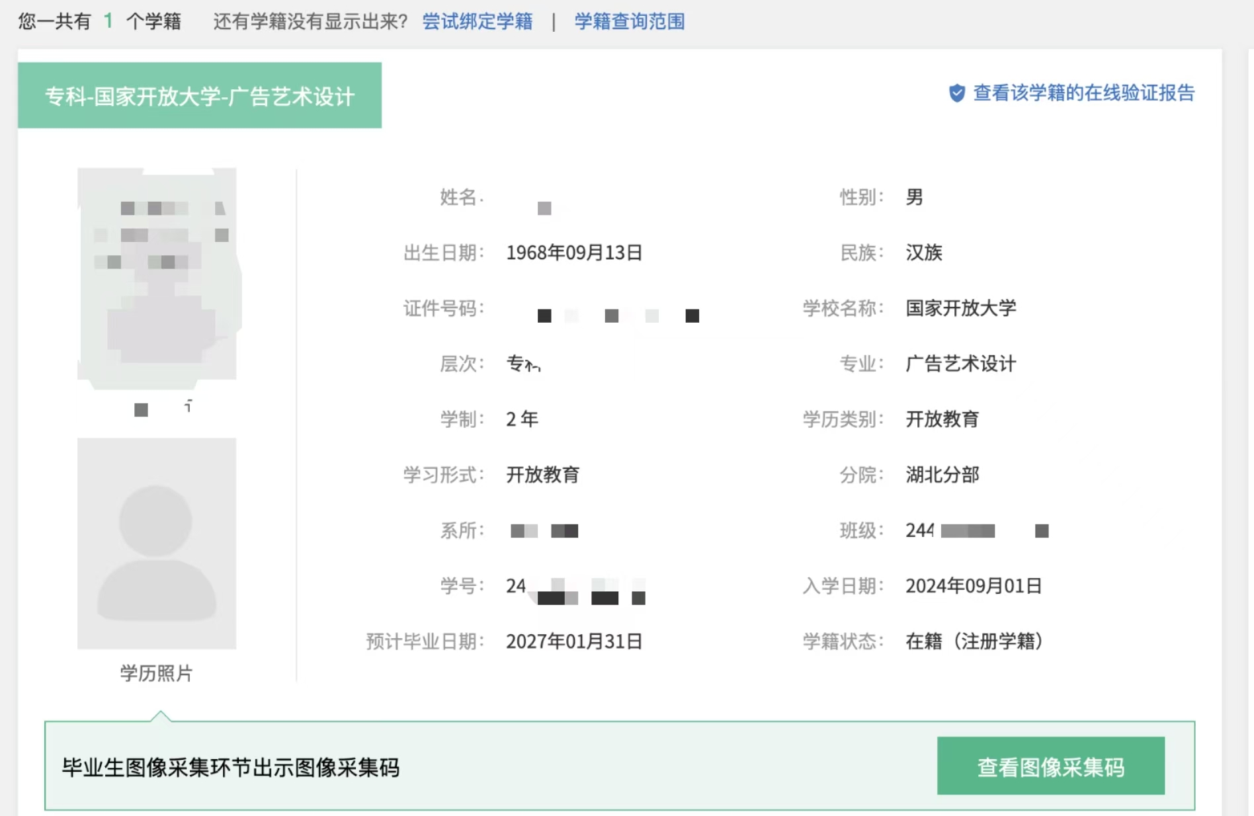Click the 学历照片 placeholder avatar

click(x=157, y=544)
